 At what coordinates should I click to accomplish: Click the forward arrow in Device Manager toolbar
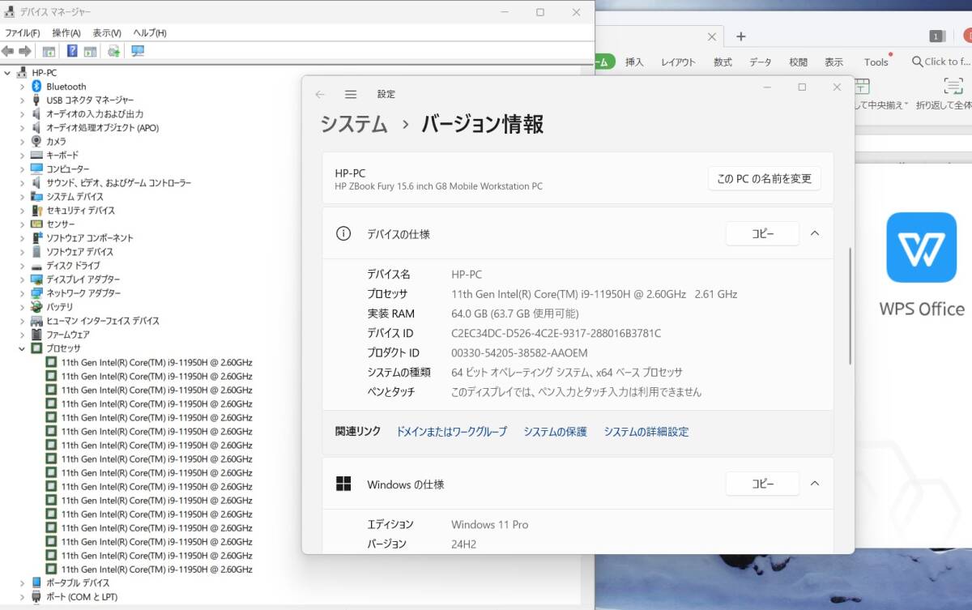tap(24, 51)
